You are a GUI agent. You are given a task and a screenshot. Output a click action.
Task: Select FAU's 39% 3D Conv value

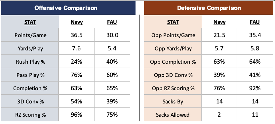pos(112,101)
